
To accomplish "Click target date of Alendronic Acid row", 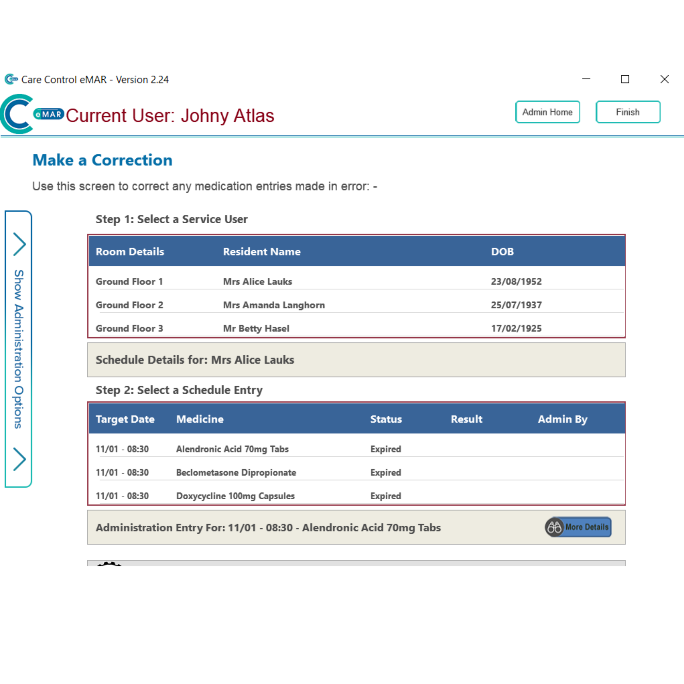I will (122, 449).
